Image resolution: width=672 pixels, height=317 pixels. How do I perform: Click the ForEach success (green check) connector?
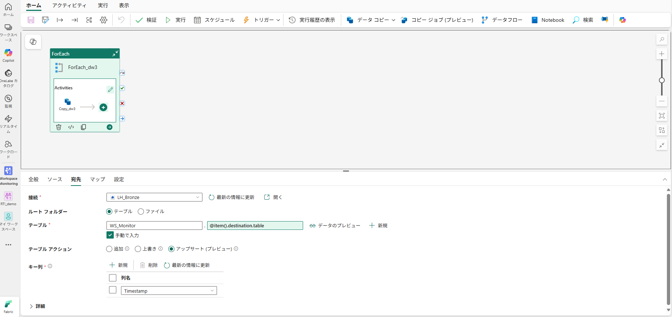point(122,88)
